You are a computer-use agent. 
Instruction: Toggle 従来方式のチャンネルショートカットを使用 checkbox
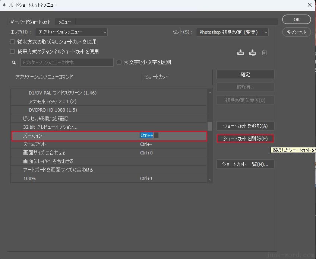point(13,51)
